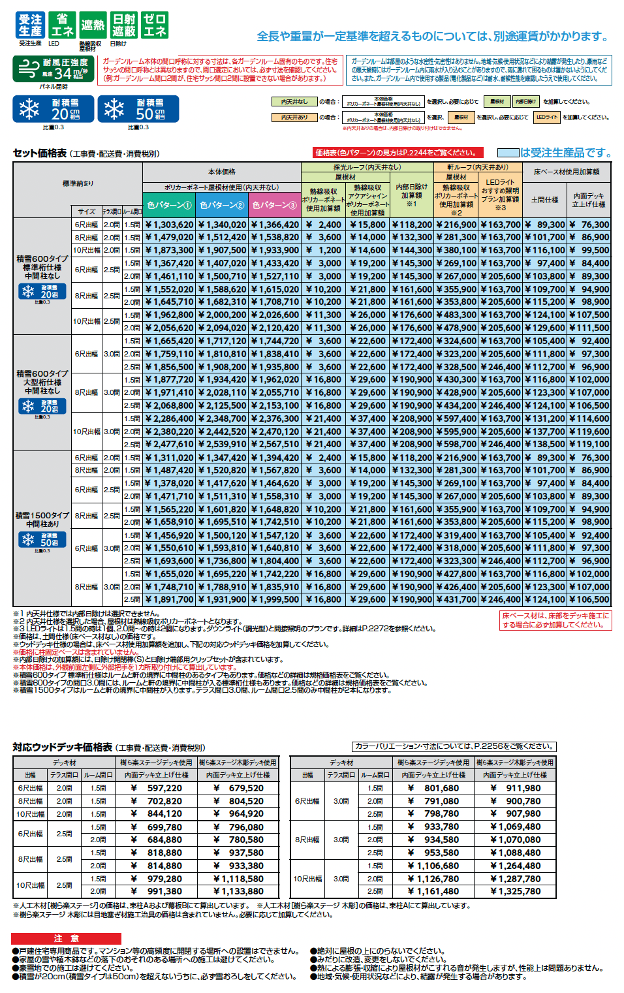Image resolution: width=624 pixels, height=993 pixels.
Task: Click the 省エネ LED badge icon
Action: 62,25
